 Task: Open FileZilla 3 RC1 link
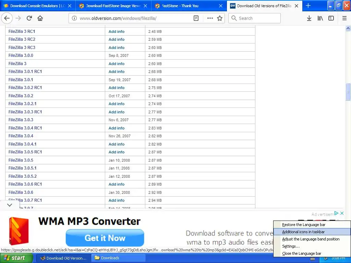point(22,31)
